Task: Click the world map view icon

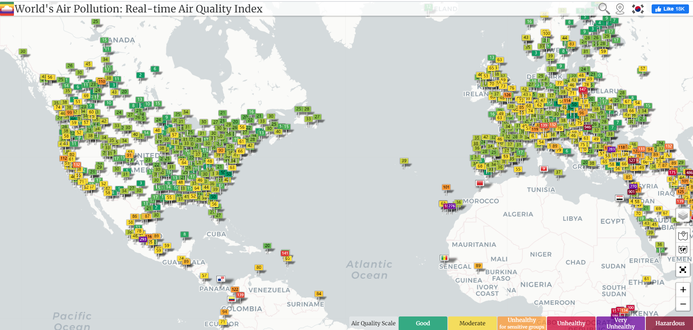Action: tap(683, 250)
